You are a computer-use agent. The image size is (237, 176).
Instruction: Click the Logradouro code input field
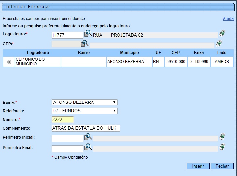point(67,35)
